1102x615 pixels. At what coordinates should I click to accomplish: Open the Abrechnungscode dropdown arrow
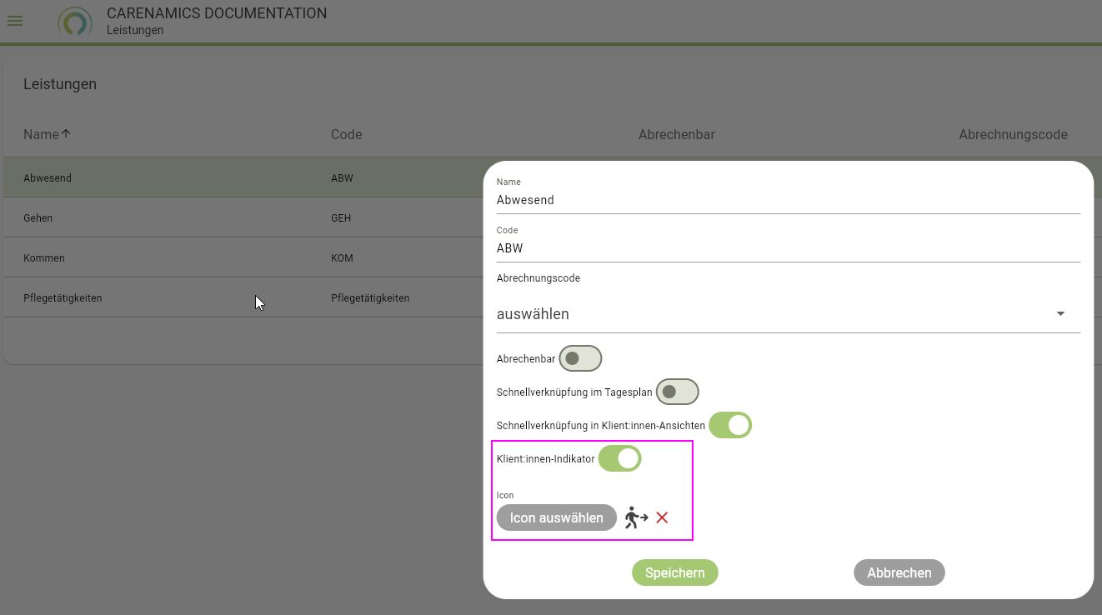[1060, 313]
